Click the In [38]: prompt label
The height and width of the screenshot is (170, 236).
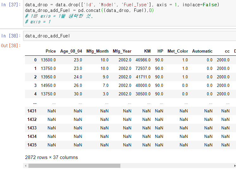click(11, 36)
